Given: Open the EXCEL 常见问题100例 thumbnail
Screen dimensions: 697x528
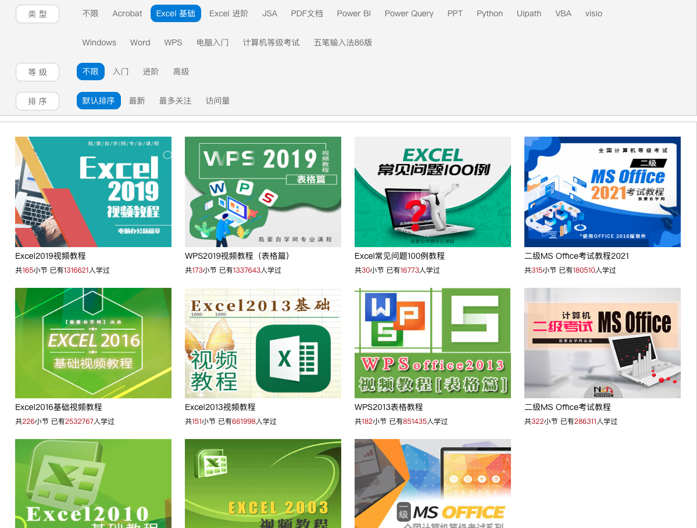Looking at the screenshot, I should point(433,192).
